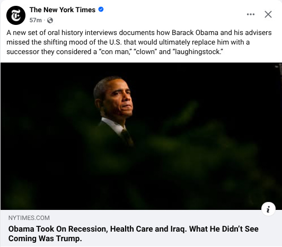This screenshot has width=282, height=247.
Task: Click the quoted "clown" word in caption
Action: click(145, 52)
